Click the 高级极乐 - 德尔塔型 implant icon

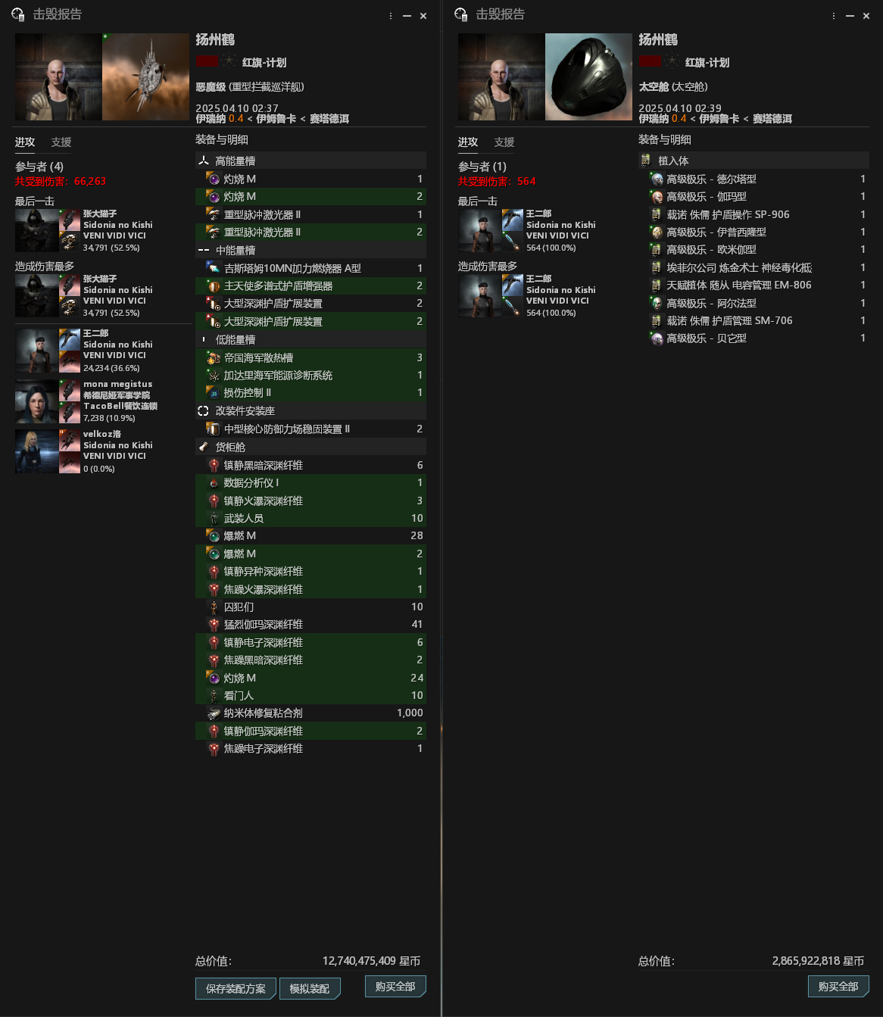click(x=657, y=179)
